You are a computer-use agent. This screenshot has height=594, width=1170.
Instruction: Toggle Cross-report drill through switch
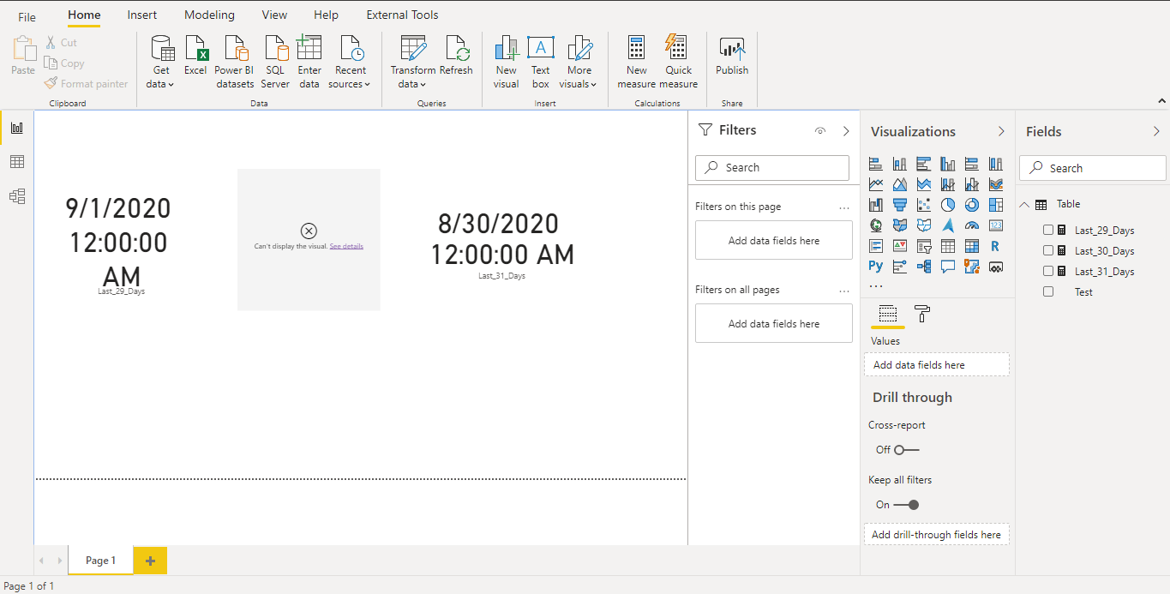(x=906, y=449)
